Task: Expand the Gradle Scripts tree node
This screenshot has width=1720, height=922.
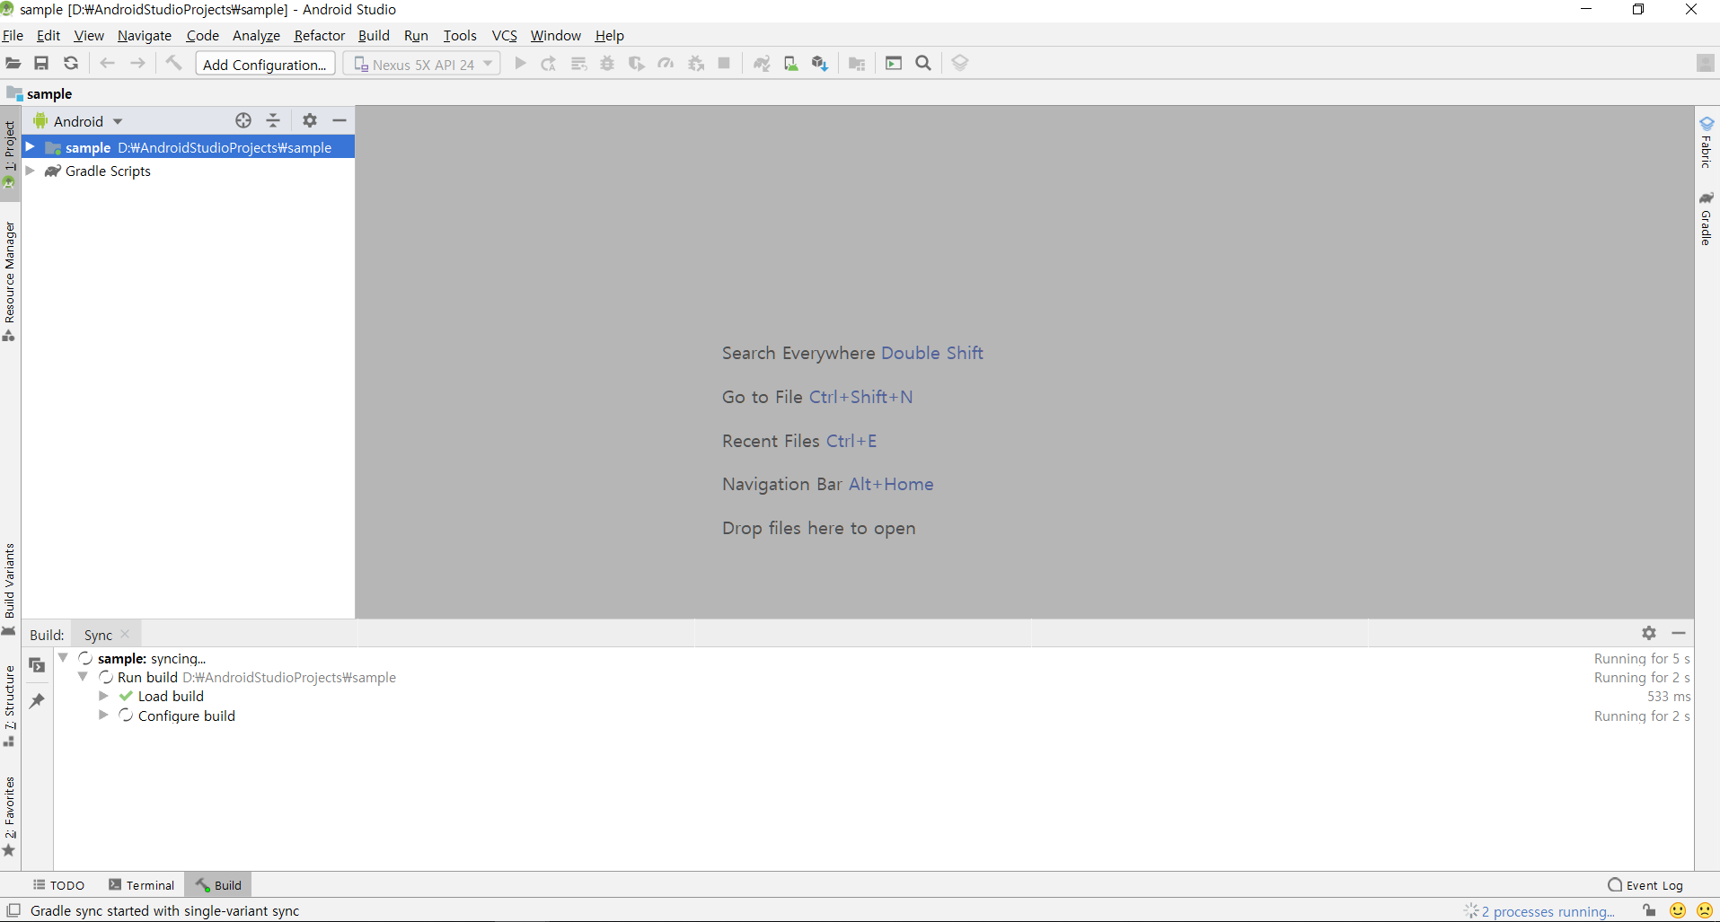Action: 31,171
